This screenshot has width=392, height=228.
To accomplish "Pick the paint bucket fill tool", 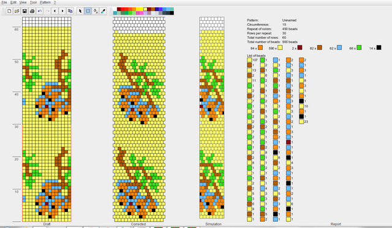I will pos(96,11).
